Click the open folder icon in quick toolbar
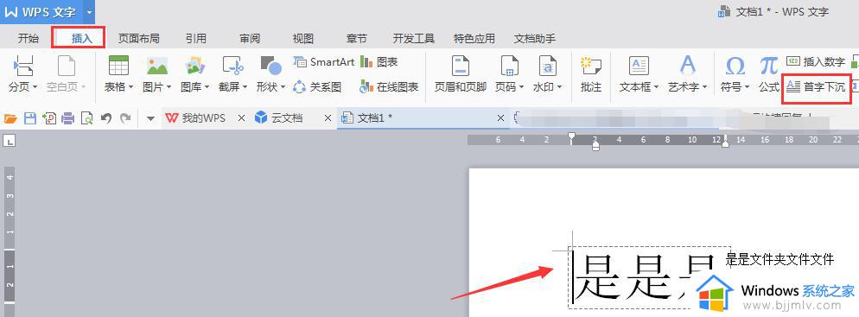 11,118
